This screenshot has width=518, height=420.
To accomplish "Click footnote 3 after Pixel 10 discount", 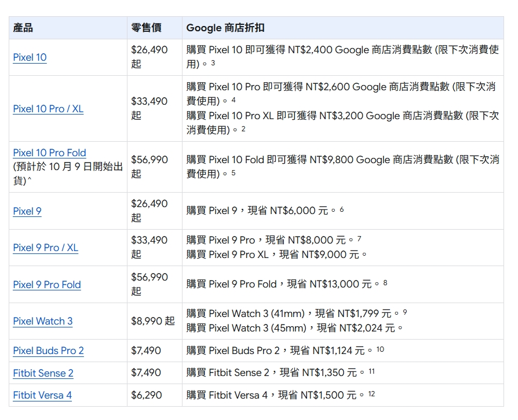I will pyautogui.click(x=213, y=63).
